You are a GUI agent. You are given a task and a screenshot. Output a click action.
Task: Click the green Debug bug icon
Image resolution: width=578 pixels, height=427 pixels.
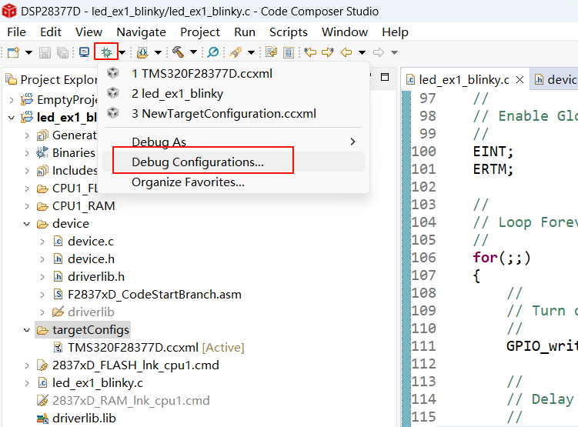(x=105, y=52)
